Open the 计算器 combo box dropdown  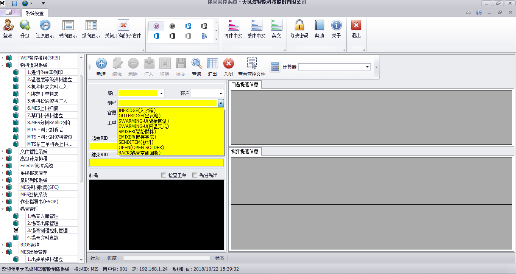click(367, 67)
